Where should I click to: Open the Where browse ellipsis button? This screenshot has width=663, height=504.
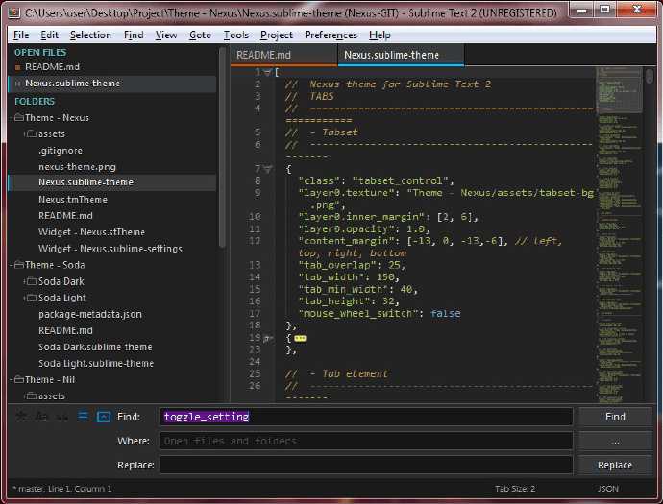[615, 441]
